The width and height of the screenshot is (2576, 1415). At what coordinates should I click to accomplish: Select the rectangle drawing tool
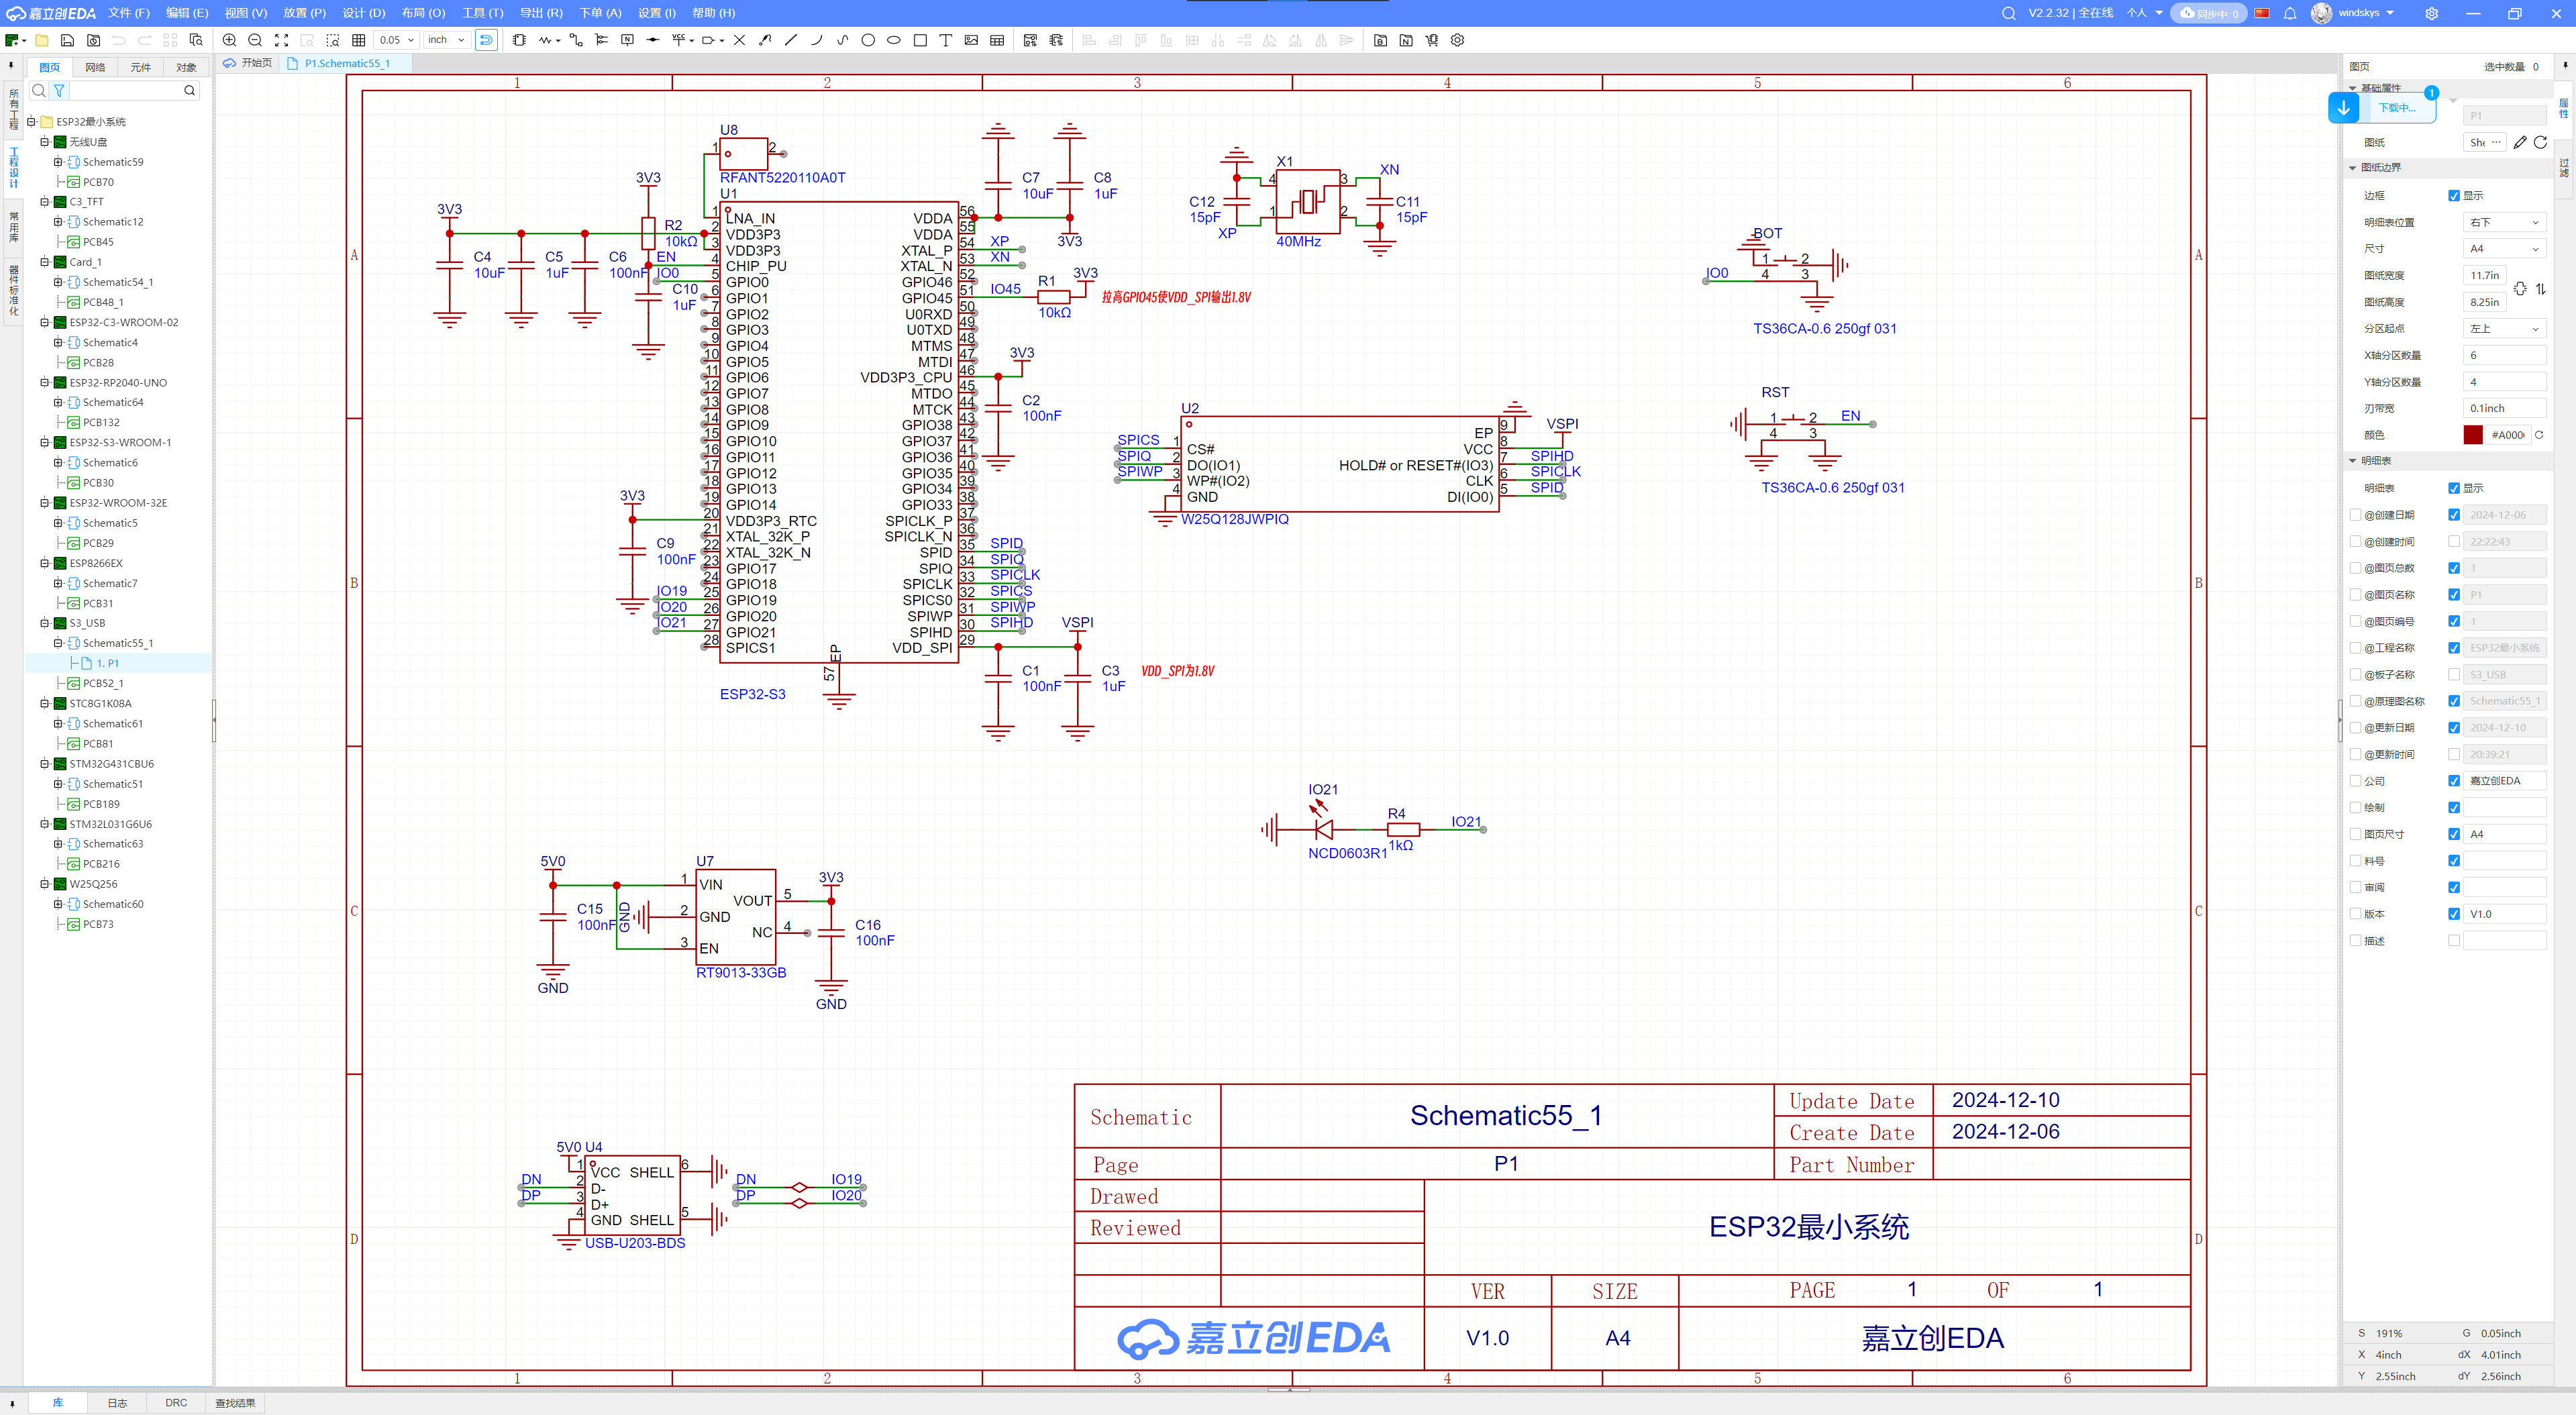click(x=920, y=40)
